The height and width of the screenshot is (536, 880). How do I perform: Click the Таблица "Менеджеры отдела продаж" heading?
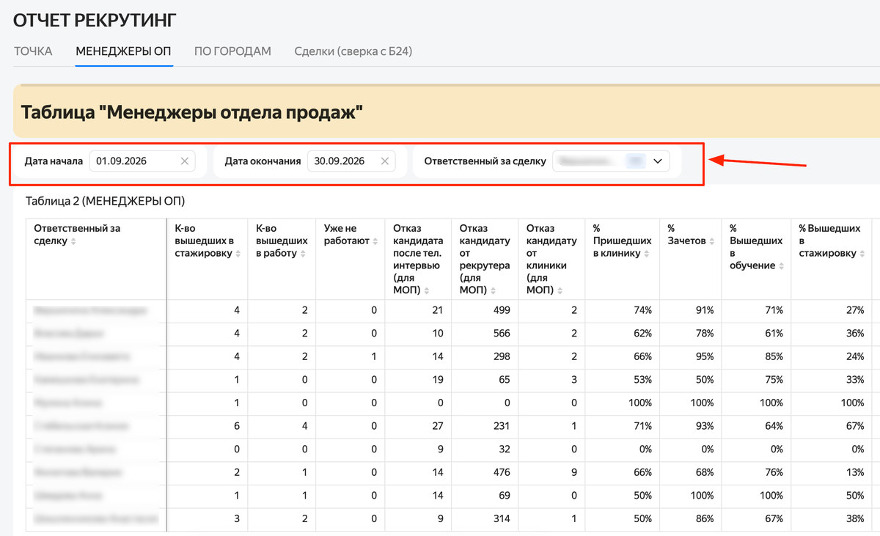192,112
